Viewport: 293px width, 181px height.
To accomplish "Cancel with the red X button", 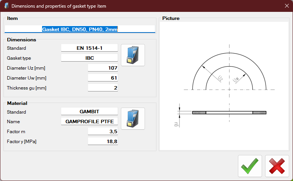I will click(277, 166).
